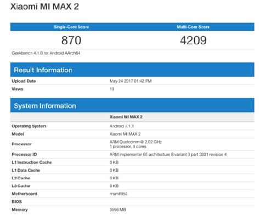Screen dimensions: 260x216
Task: Select the L2 Cache label
Action: point(21,178)
